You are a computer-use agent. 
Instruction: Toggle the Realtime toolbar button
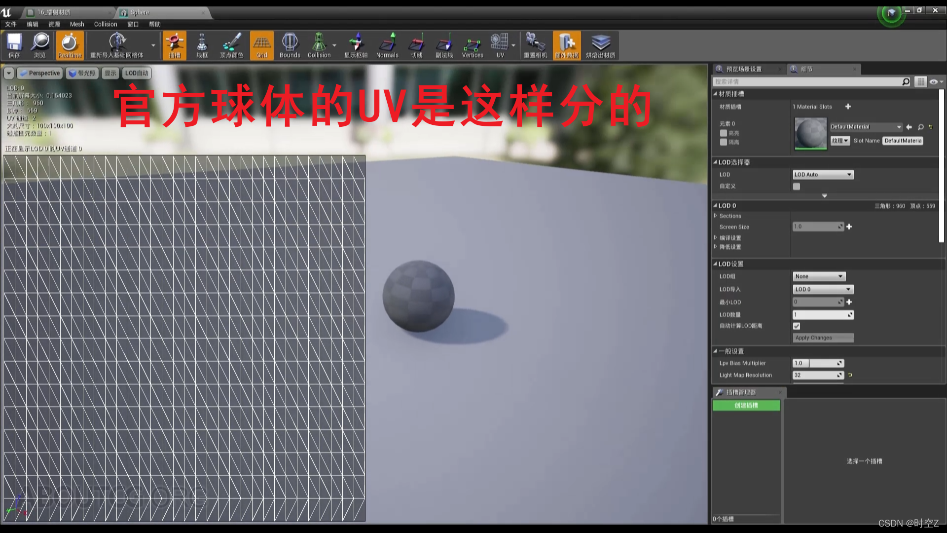(x=70, y=45)
